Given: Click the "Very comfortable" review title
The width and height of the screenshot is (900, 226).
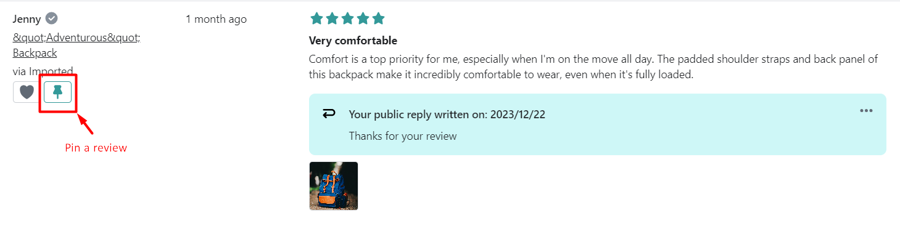Looking at the screenshot, I should coord(353,41).
